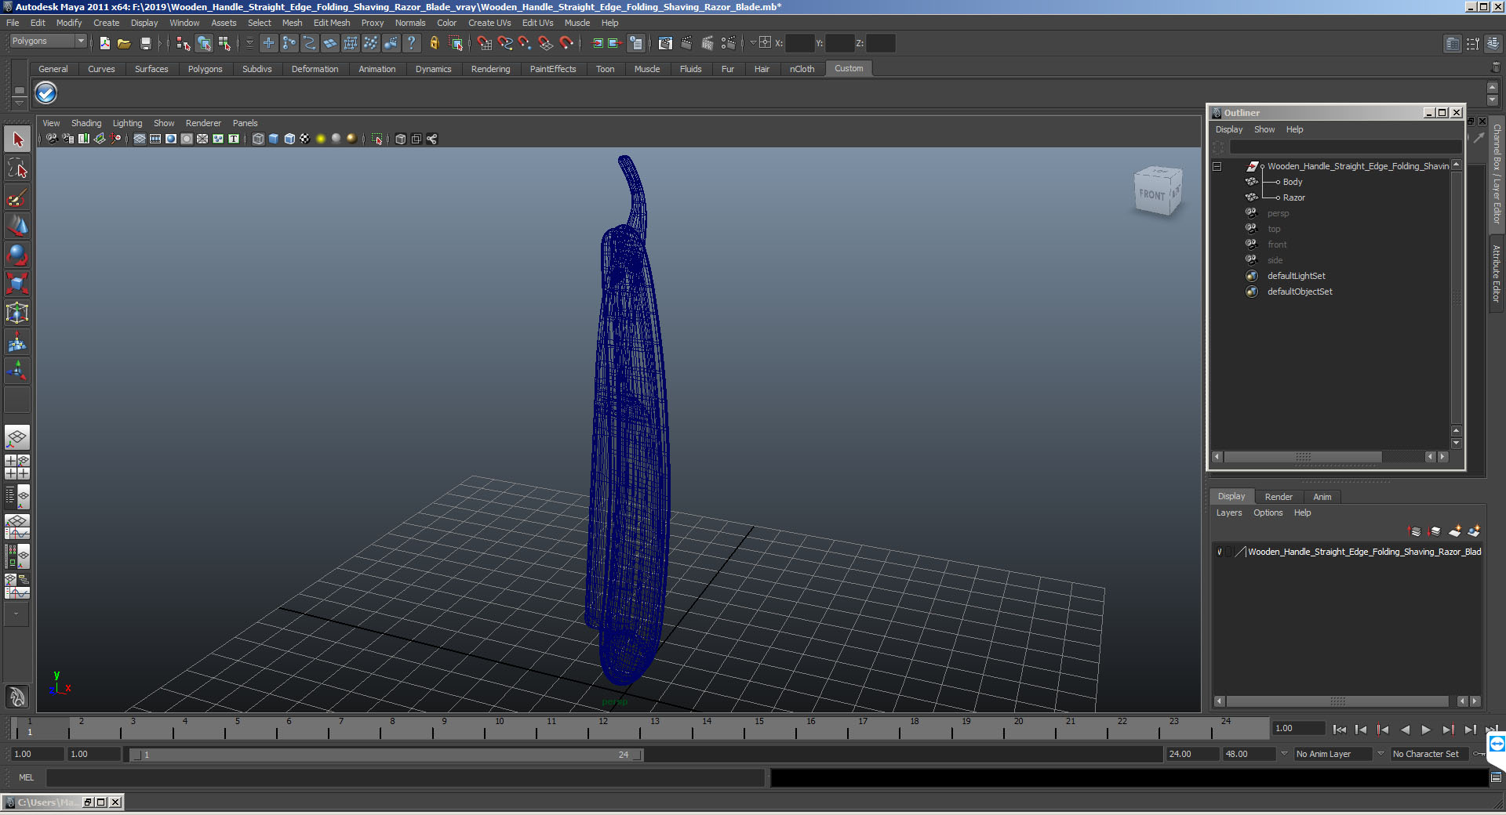The width and height of the screenshot is (1506, 815).
Task: Open the Render layer tab
Action: coord(1279,497)
